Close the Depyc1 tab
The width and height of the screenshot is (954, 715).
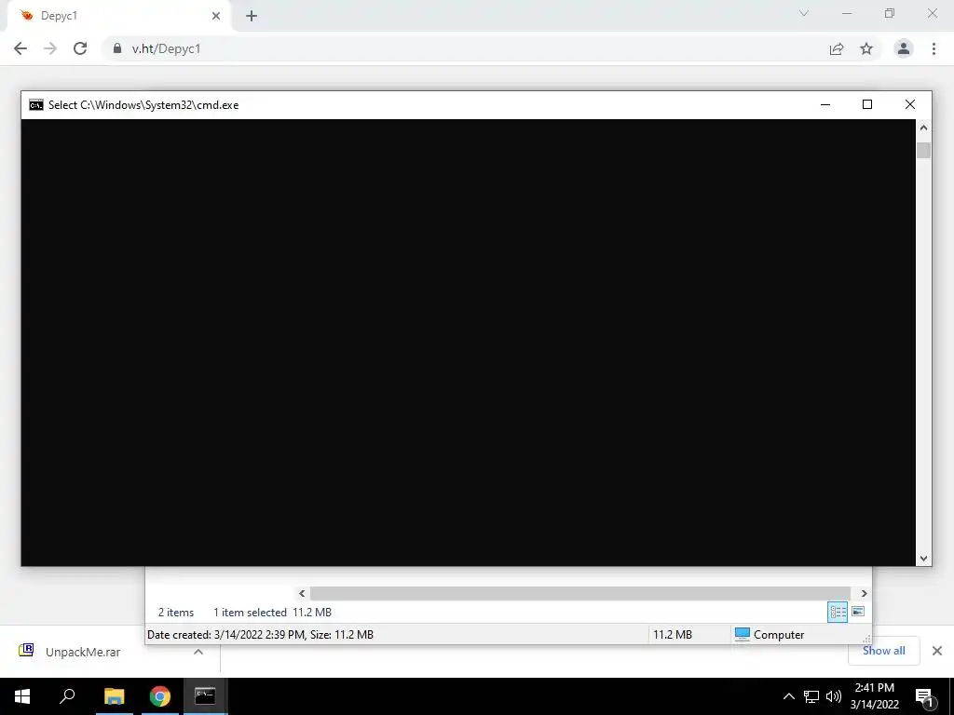point(216,16)
